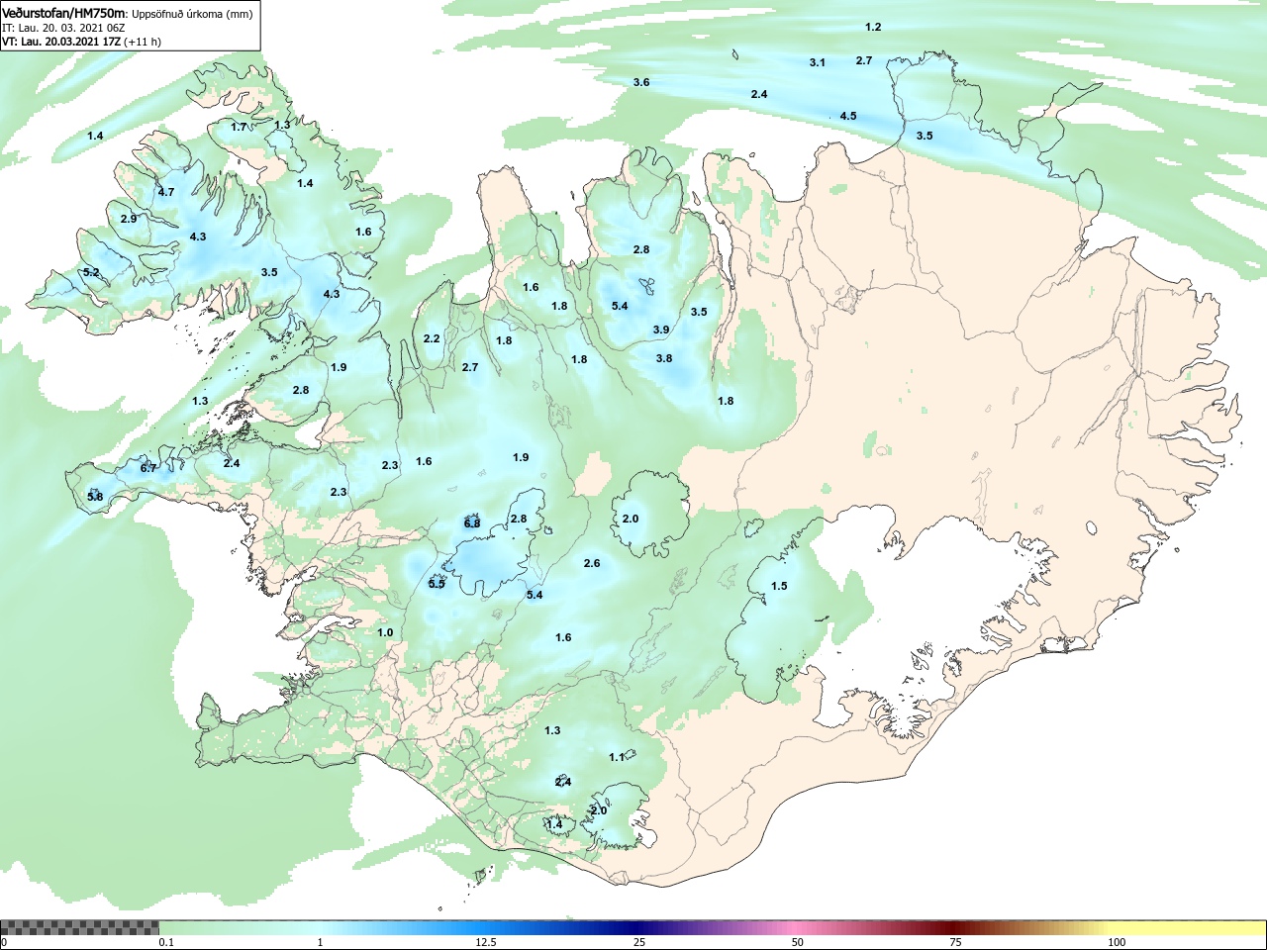
Task: Click the 3.1 precipitation value
Action: [818, 62]
